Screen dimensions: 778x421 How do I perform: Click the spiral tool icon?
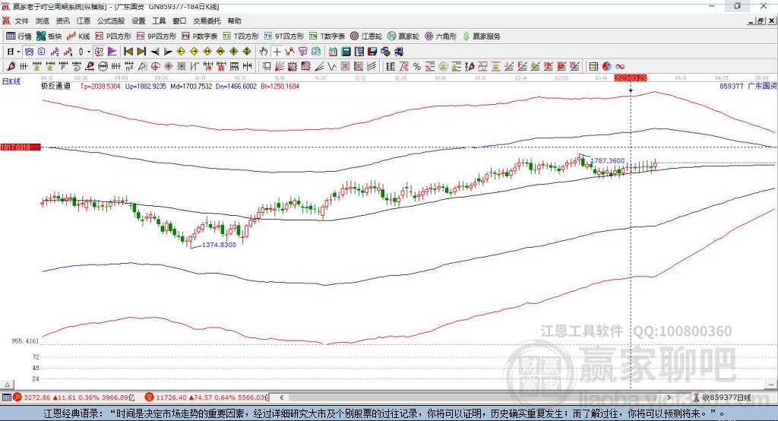pyautogui.click(x=77, y=67)
